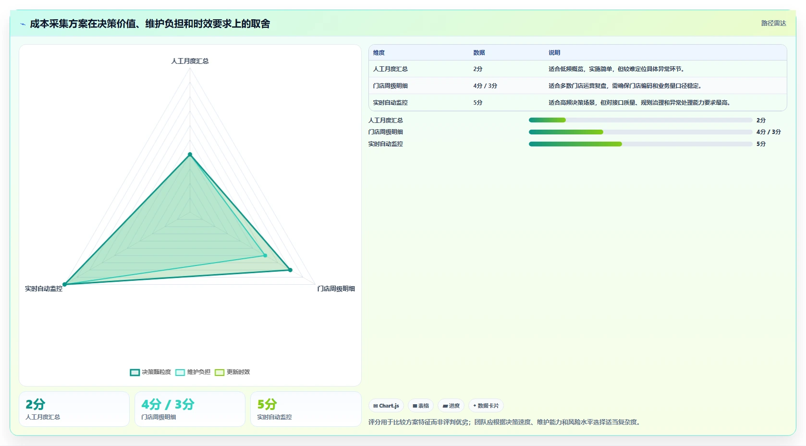Image resolution: width=806 pixels, height=446 pixels.
Task: Click description 适合低频概览，实施简单
Action: point(616,69)
